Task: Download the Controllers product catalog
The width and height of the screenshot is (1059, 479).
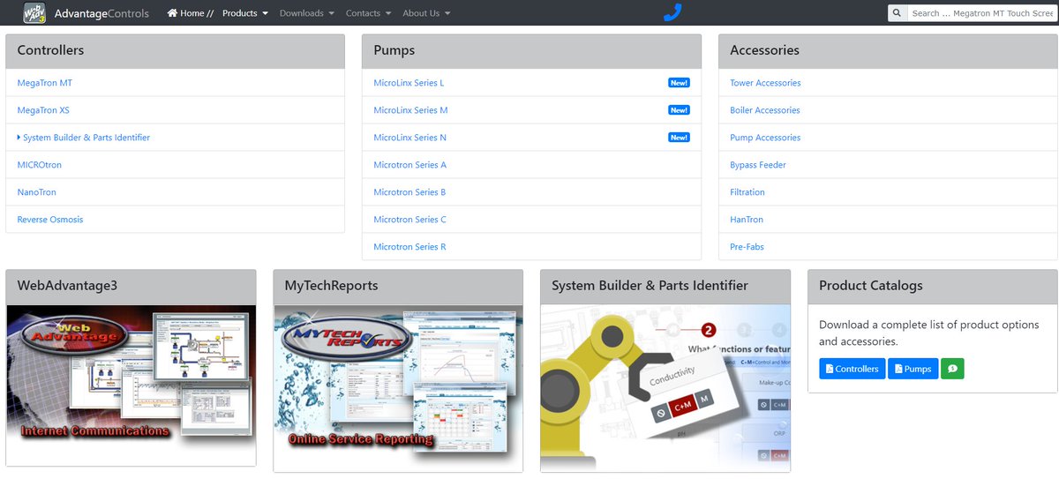Action: coord(852,369)
